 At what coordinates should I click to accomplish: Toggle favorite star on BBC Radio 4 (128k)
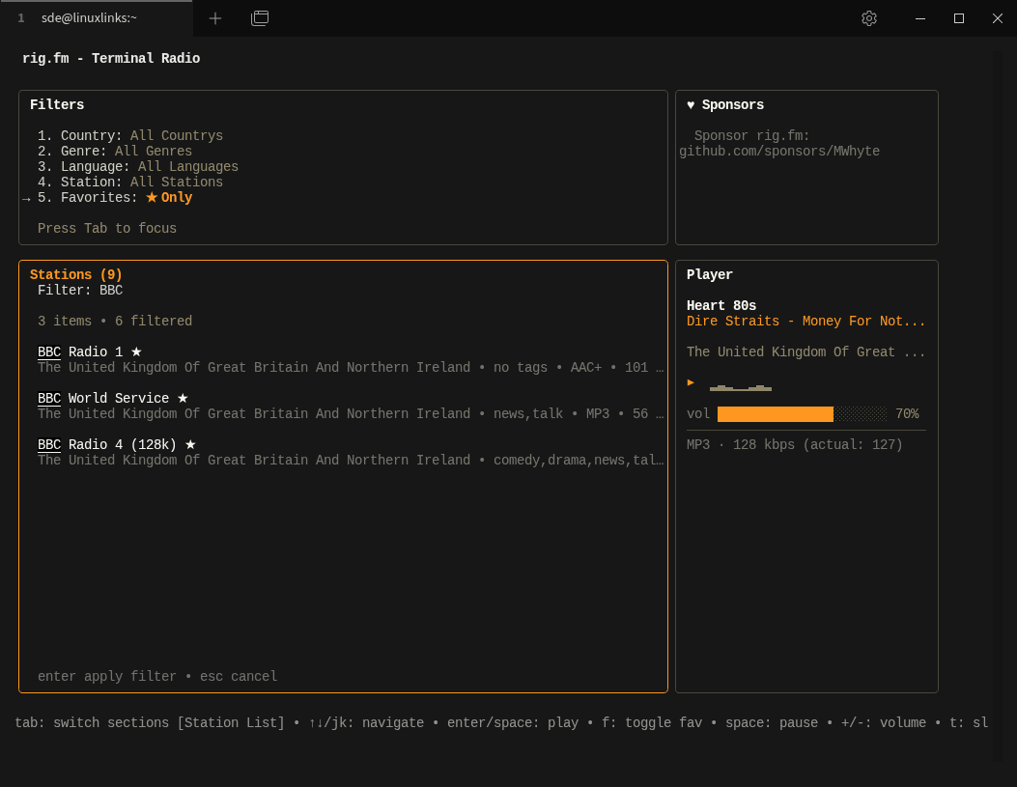click(190, 445)
